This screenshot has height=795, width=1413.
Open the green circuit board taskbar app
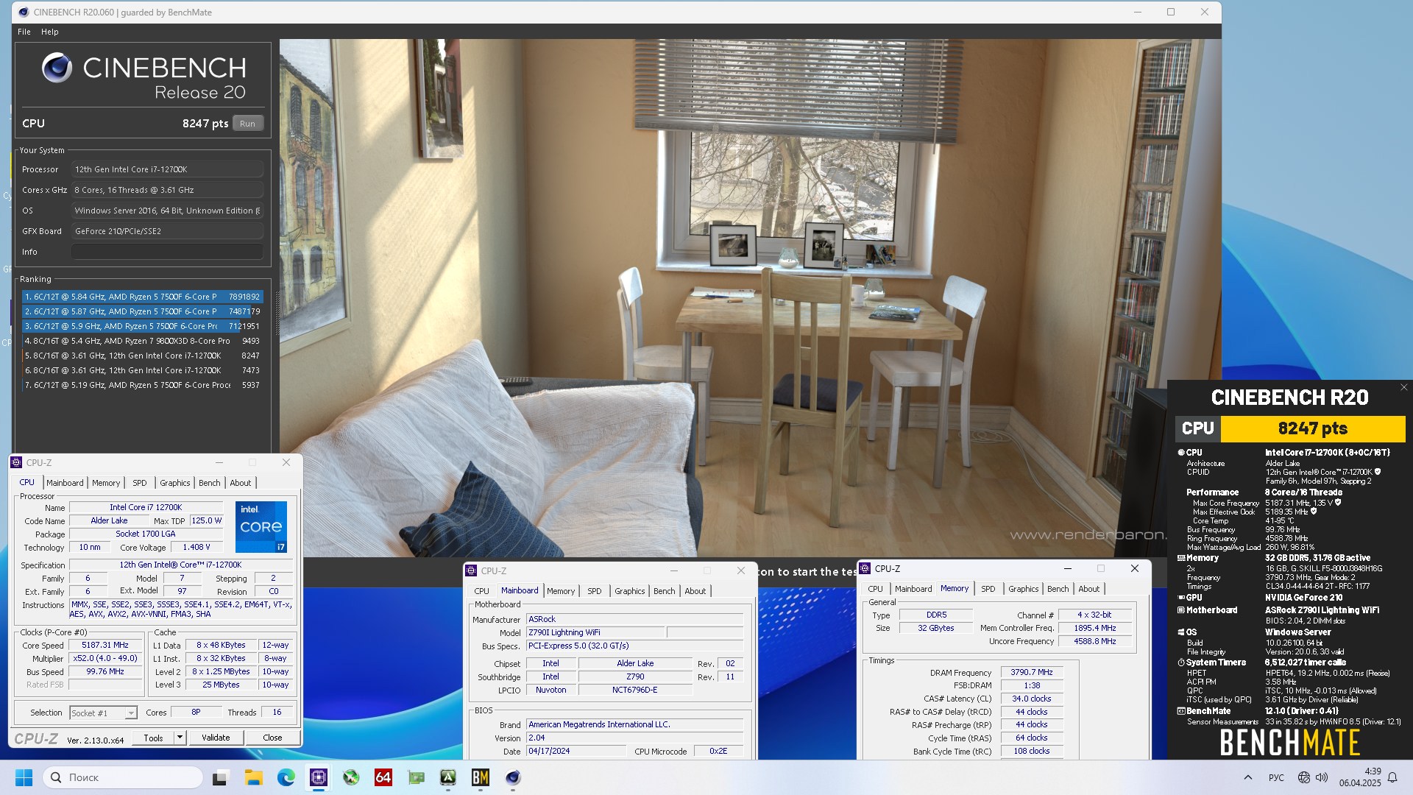point(416,777)
